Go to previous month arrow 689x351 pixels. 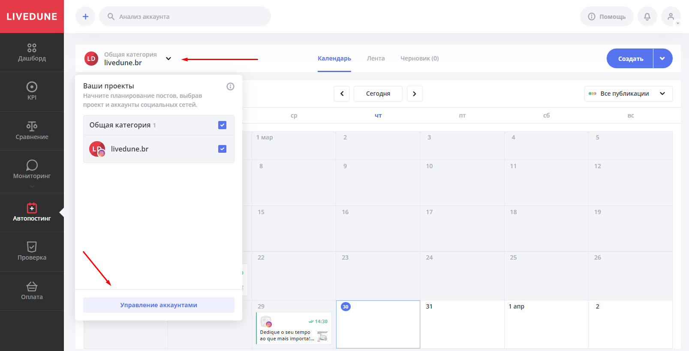click(x=342, y=94)
